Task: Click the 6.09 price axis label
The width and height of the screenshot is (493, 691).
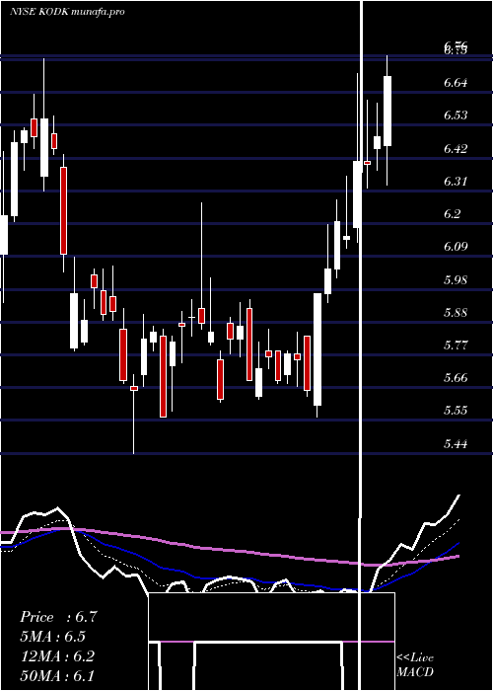Action: click(x=455, y=246)
